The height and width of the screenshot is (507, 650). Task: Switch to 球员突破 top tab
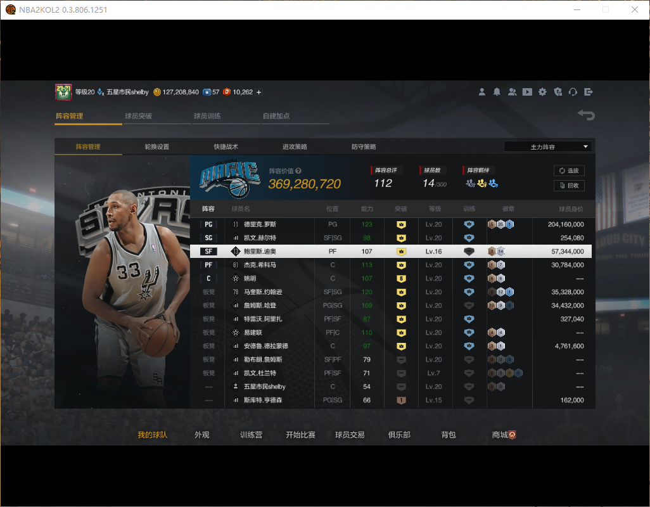pyautogui.click(x=139, y=116)
